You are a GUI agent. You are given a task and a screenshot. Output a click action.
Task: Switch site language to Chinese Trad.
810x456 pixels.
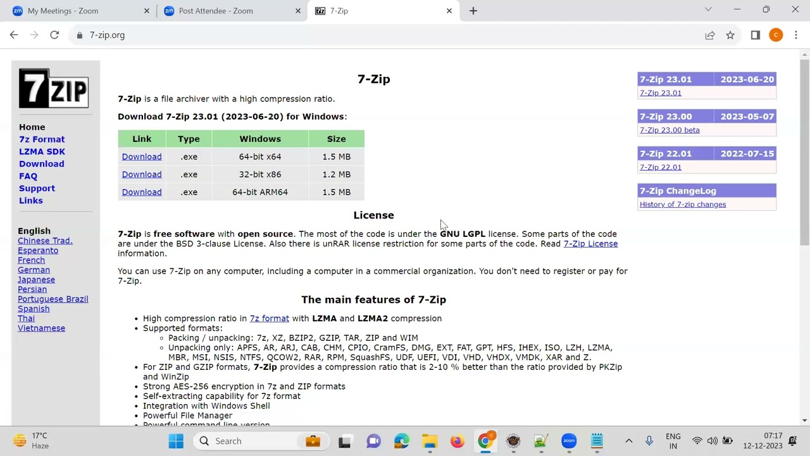tap(45, 241)
